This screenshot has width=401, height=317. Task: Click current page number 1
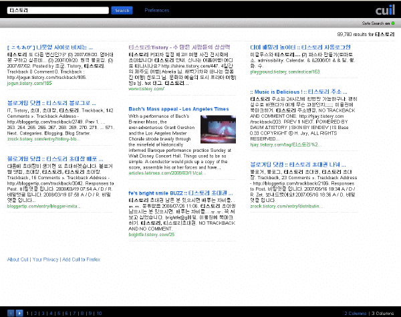coord(27,313)
